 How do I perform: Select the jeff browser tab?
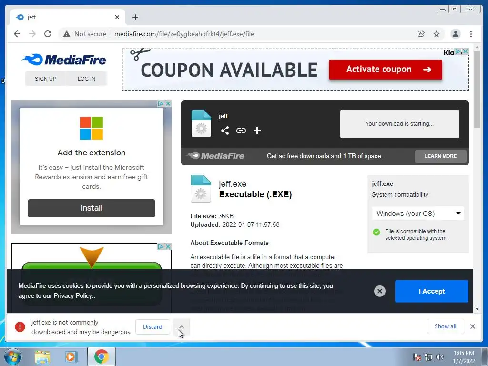coord(68,17)
